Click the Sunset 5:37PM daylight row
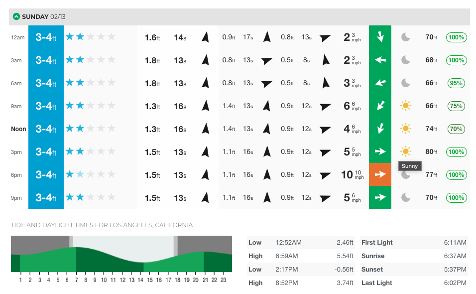Screen dimensions: 476x294 click(413, 270)
